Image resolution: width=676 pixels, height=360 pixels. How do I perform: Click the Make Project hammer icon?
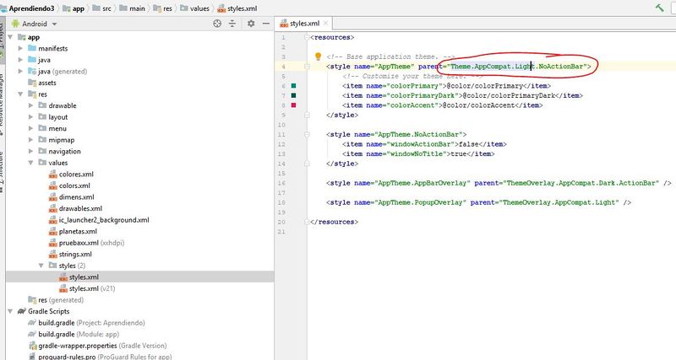coord(660,8)
